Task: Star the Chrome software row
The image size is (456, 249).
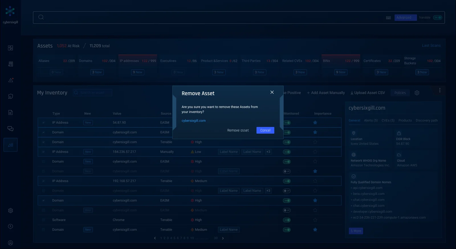Action: point(315,220)
